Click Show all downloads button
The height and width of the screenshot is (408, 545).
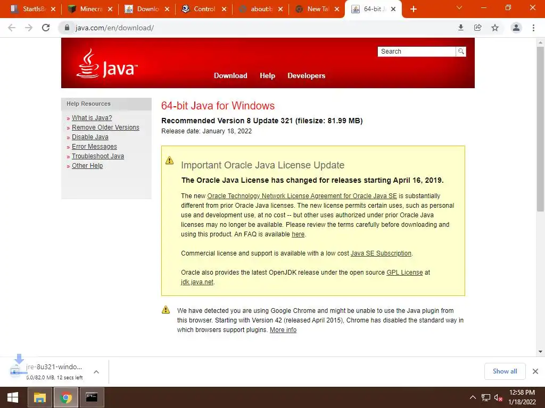point(505,371)
